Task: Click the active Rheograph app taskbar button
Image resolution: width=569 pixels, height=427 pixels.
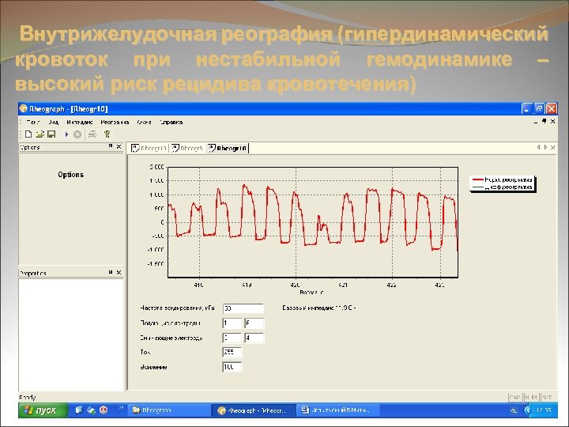Action: pos(253,410)
